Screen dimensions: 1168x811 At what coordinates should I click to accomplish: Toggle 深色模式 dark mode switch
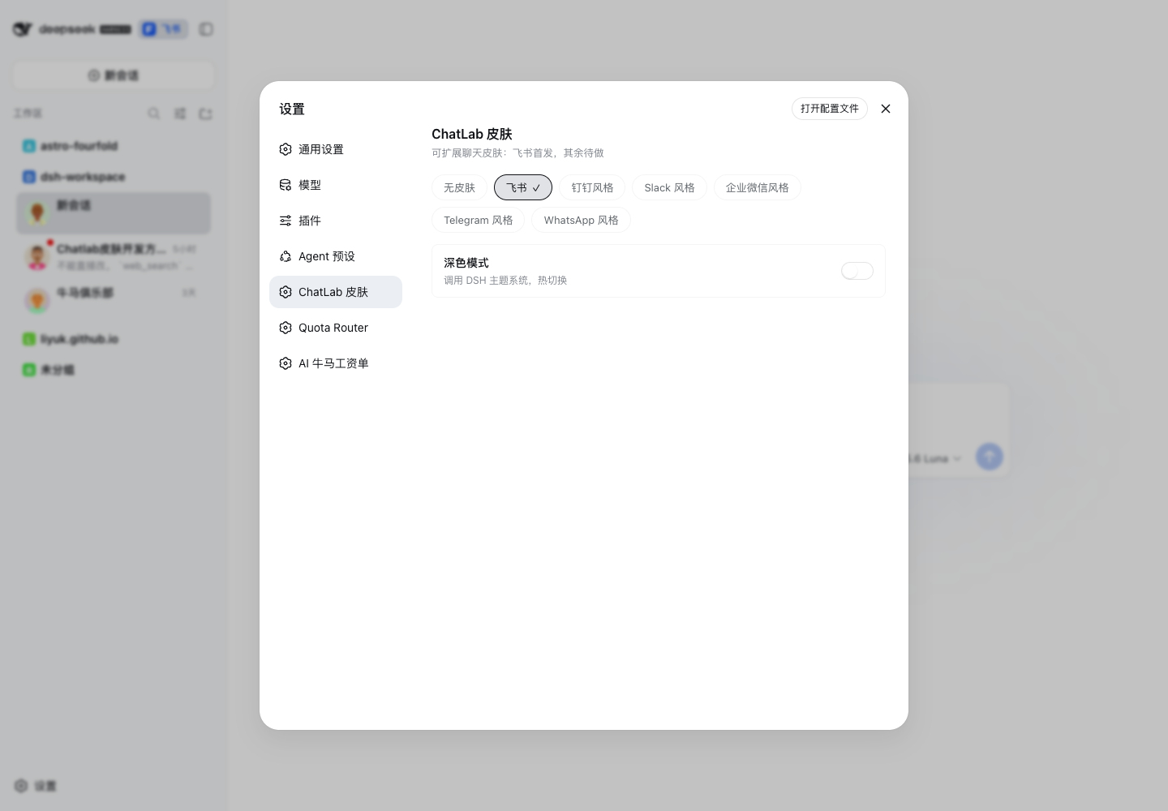point(857,271)
